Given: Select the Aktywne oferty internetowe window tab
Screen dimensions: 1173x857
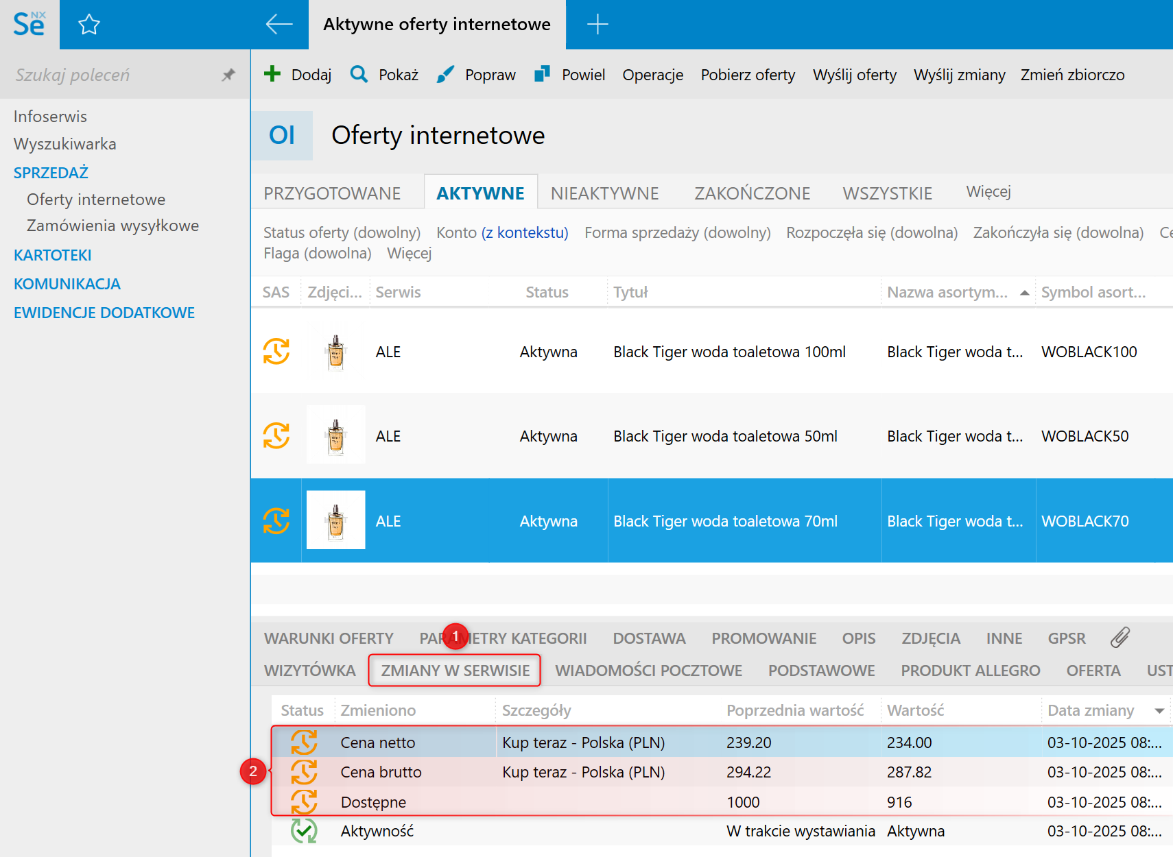Looking at the screenshot, I should tap(437, 25).
